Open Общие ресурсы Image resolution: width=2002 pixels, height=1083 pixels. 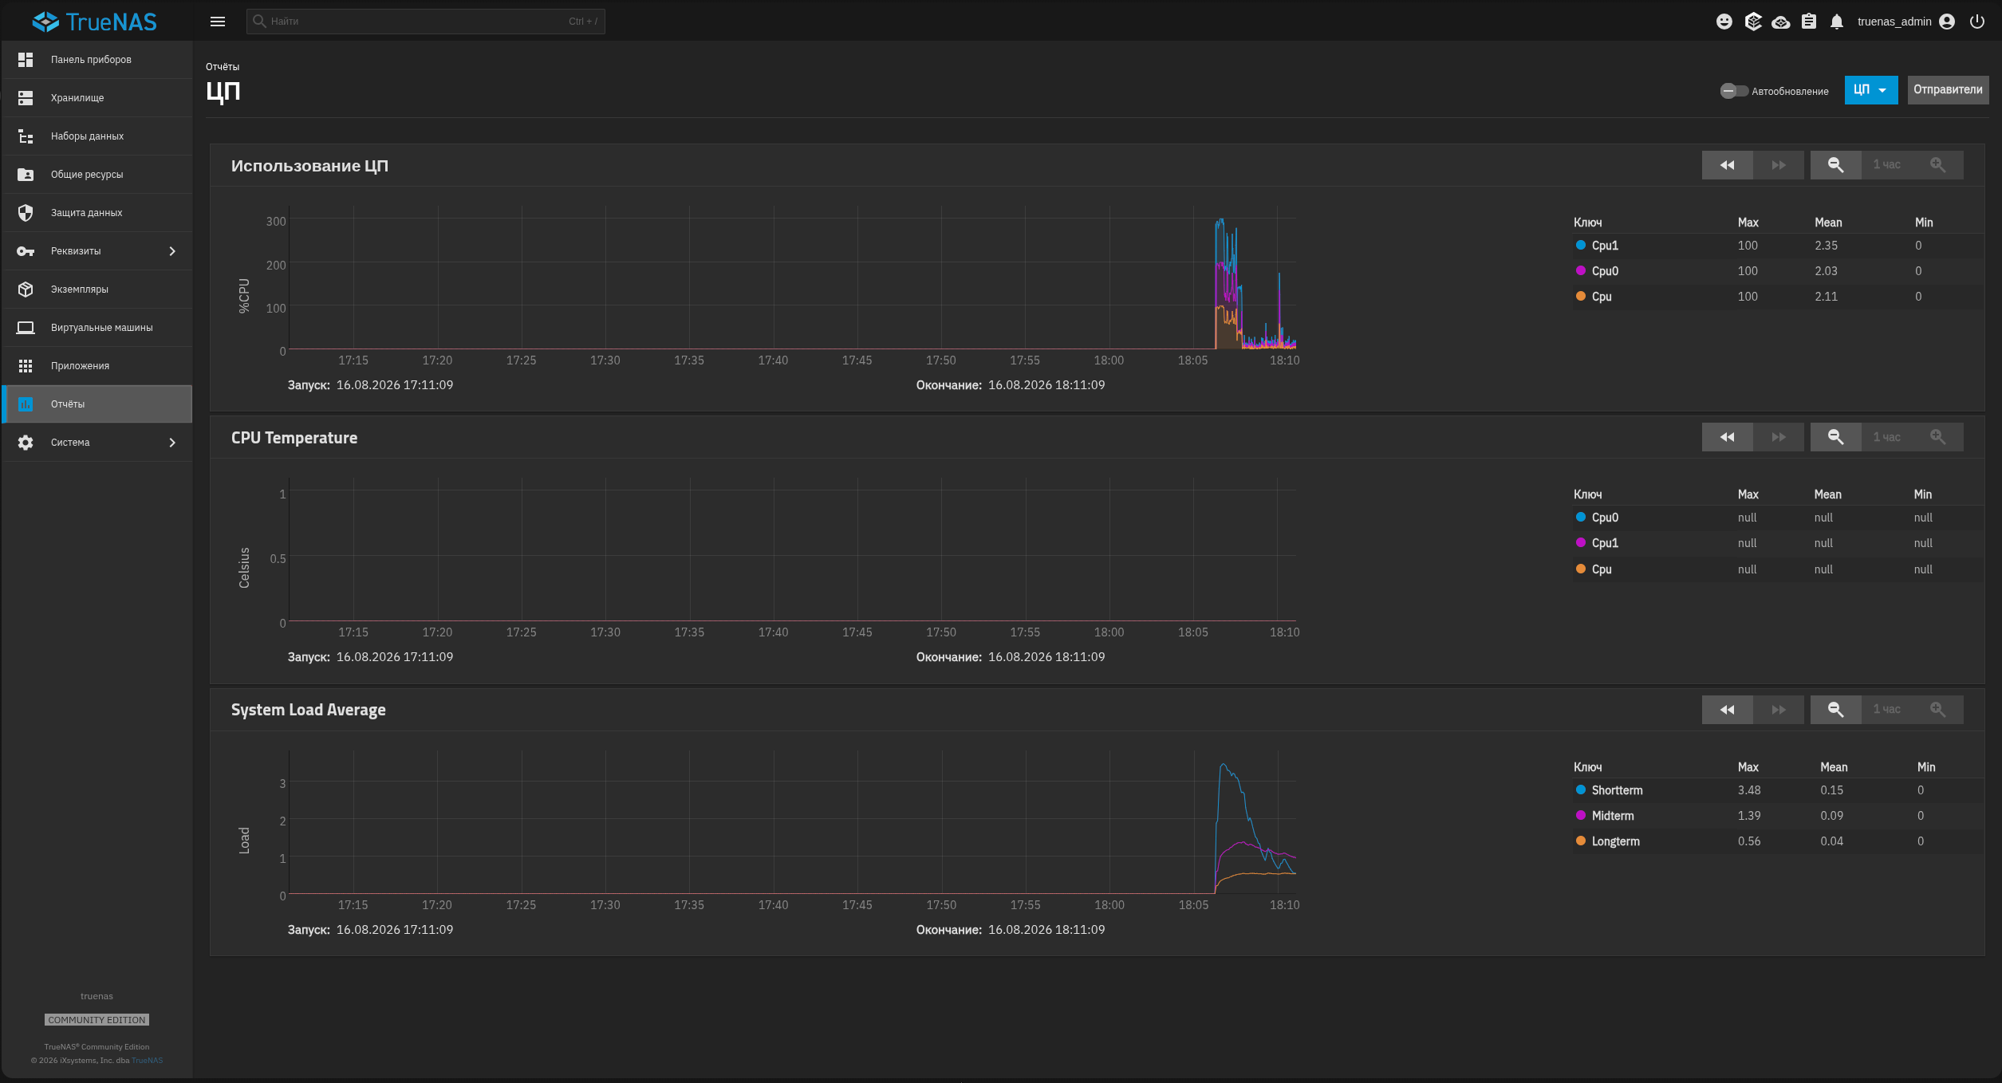pos(97,175)
